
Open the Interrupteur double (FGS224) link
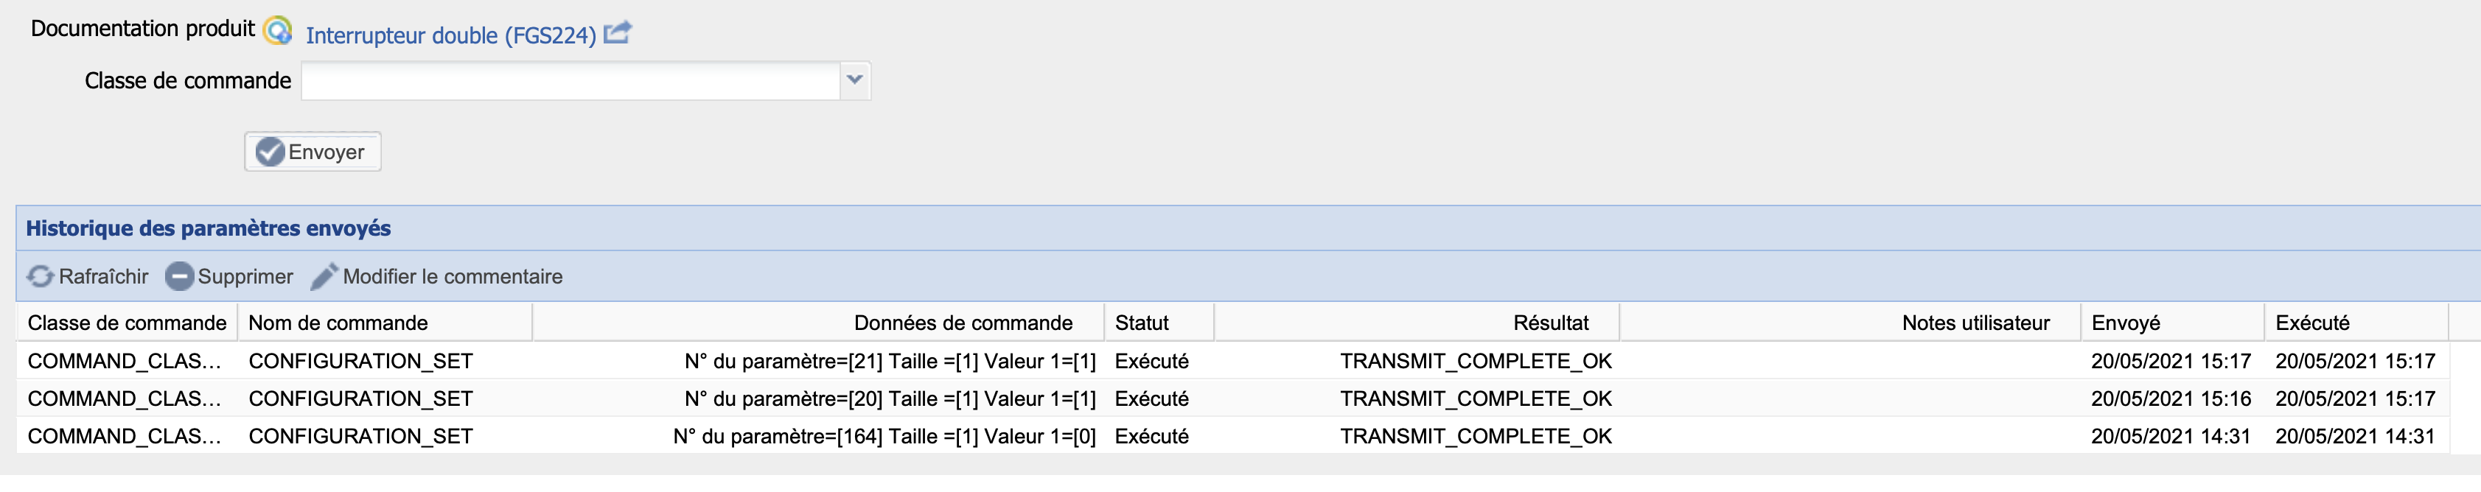(451, 35)
